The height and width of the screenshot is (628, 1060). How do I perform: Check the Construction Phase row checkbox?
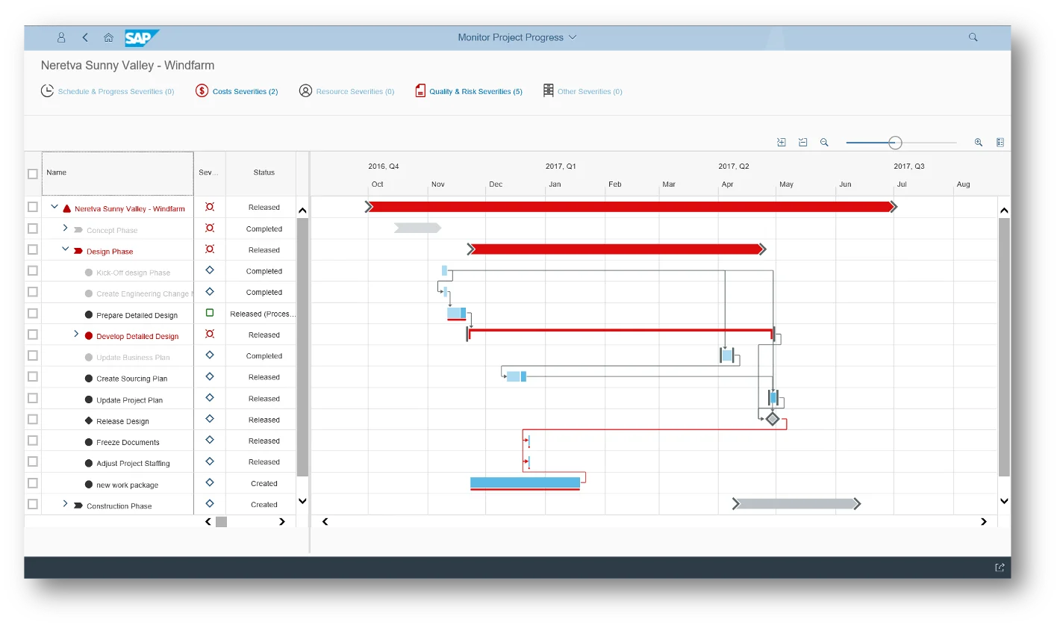point(33,504)
